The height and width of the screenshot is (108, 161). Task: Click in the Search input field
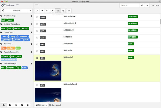[x=130, y=5]
